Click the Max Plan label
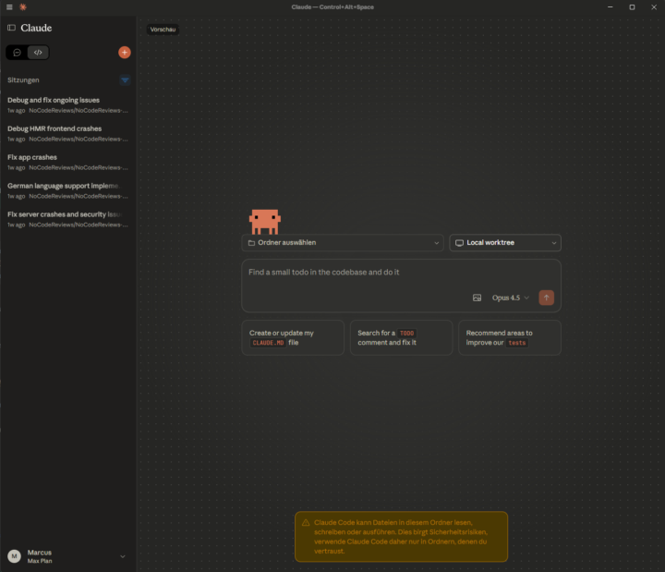The image size is (665, 572). pyautogui.click(x=40, y=561)
